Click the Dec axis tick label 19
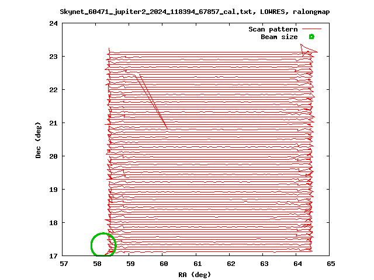374x280 pixels. (x=54, y=190)
